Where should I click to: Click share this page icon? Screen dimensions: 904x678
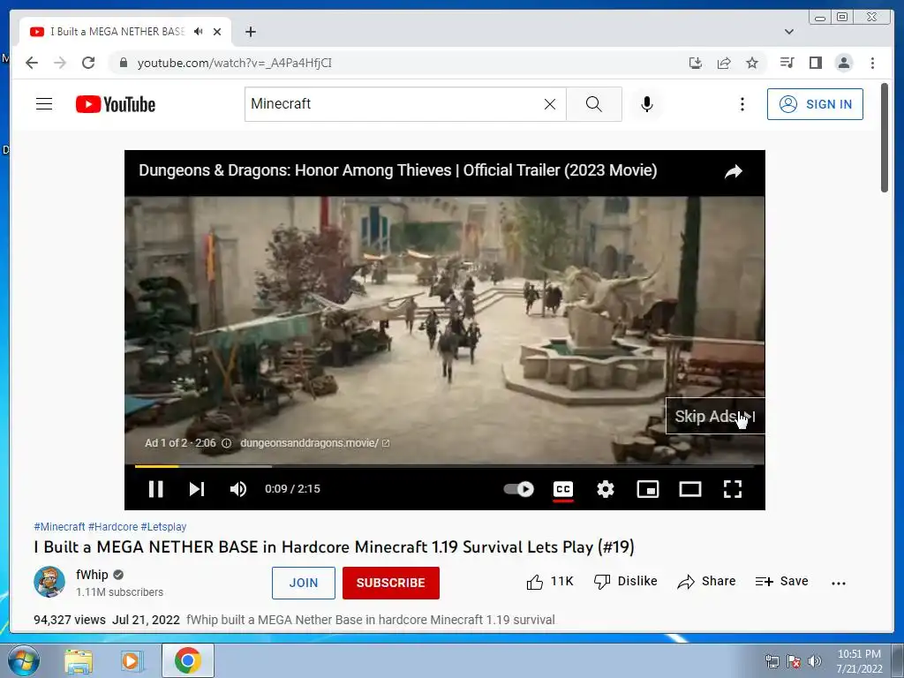(x=724, y=63)
